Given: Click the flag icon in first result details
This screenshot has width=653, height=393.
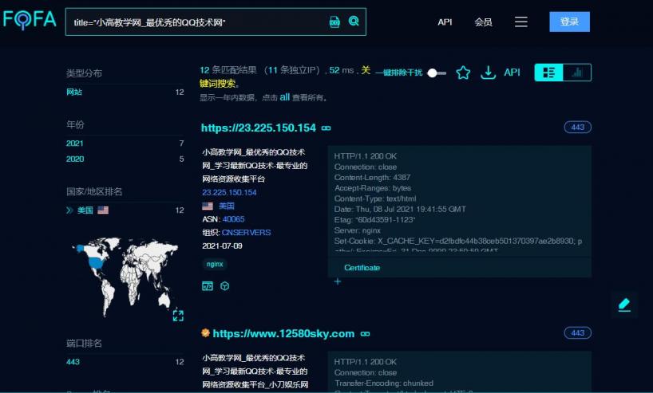Looking at the screenshot, I should (208, 206).
